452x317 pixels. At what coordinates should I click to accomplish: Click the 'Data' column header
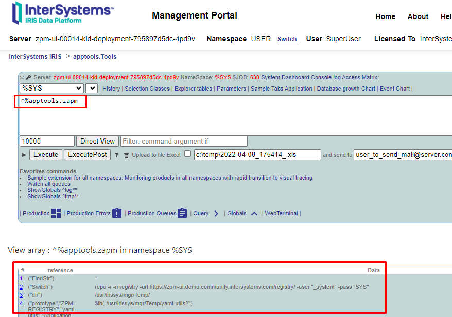(374, 270)
